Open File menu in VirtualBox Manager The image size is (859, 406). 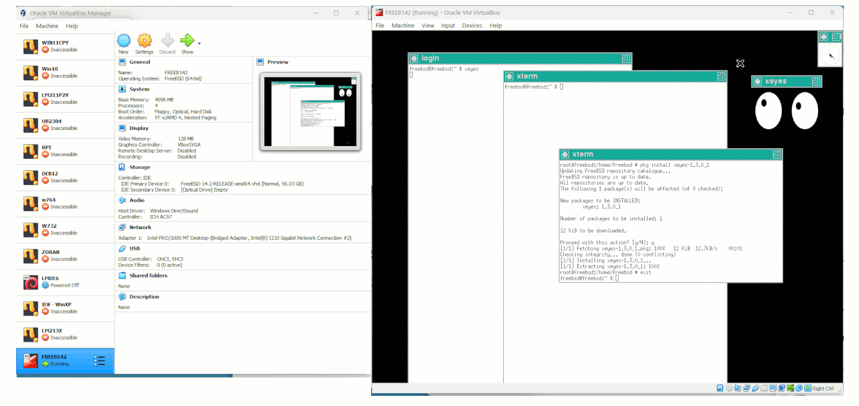(24, 26)
